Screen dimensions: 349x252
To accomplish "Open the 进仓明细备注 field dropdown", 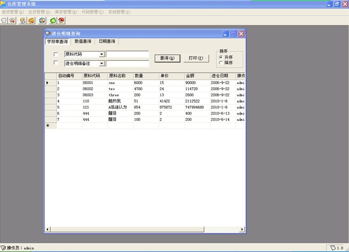I will (102, 64).
